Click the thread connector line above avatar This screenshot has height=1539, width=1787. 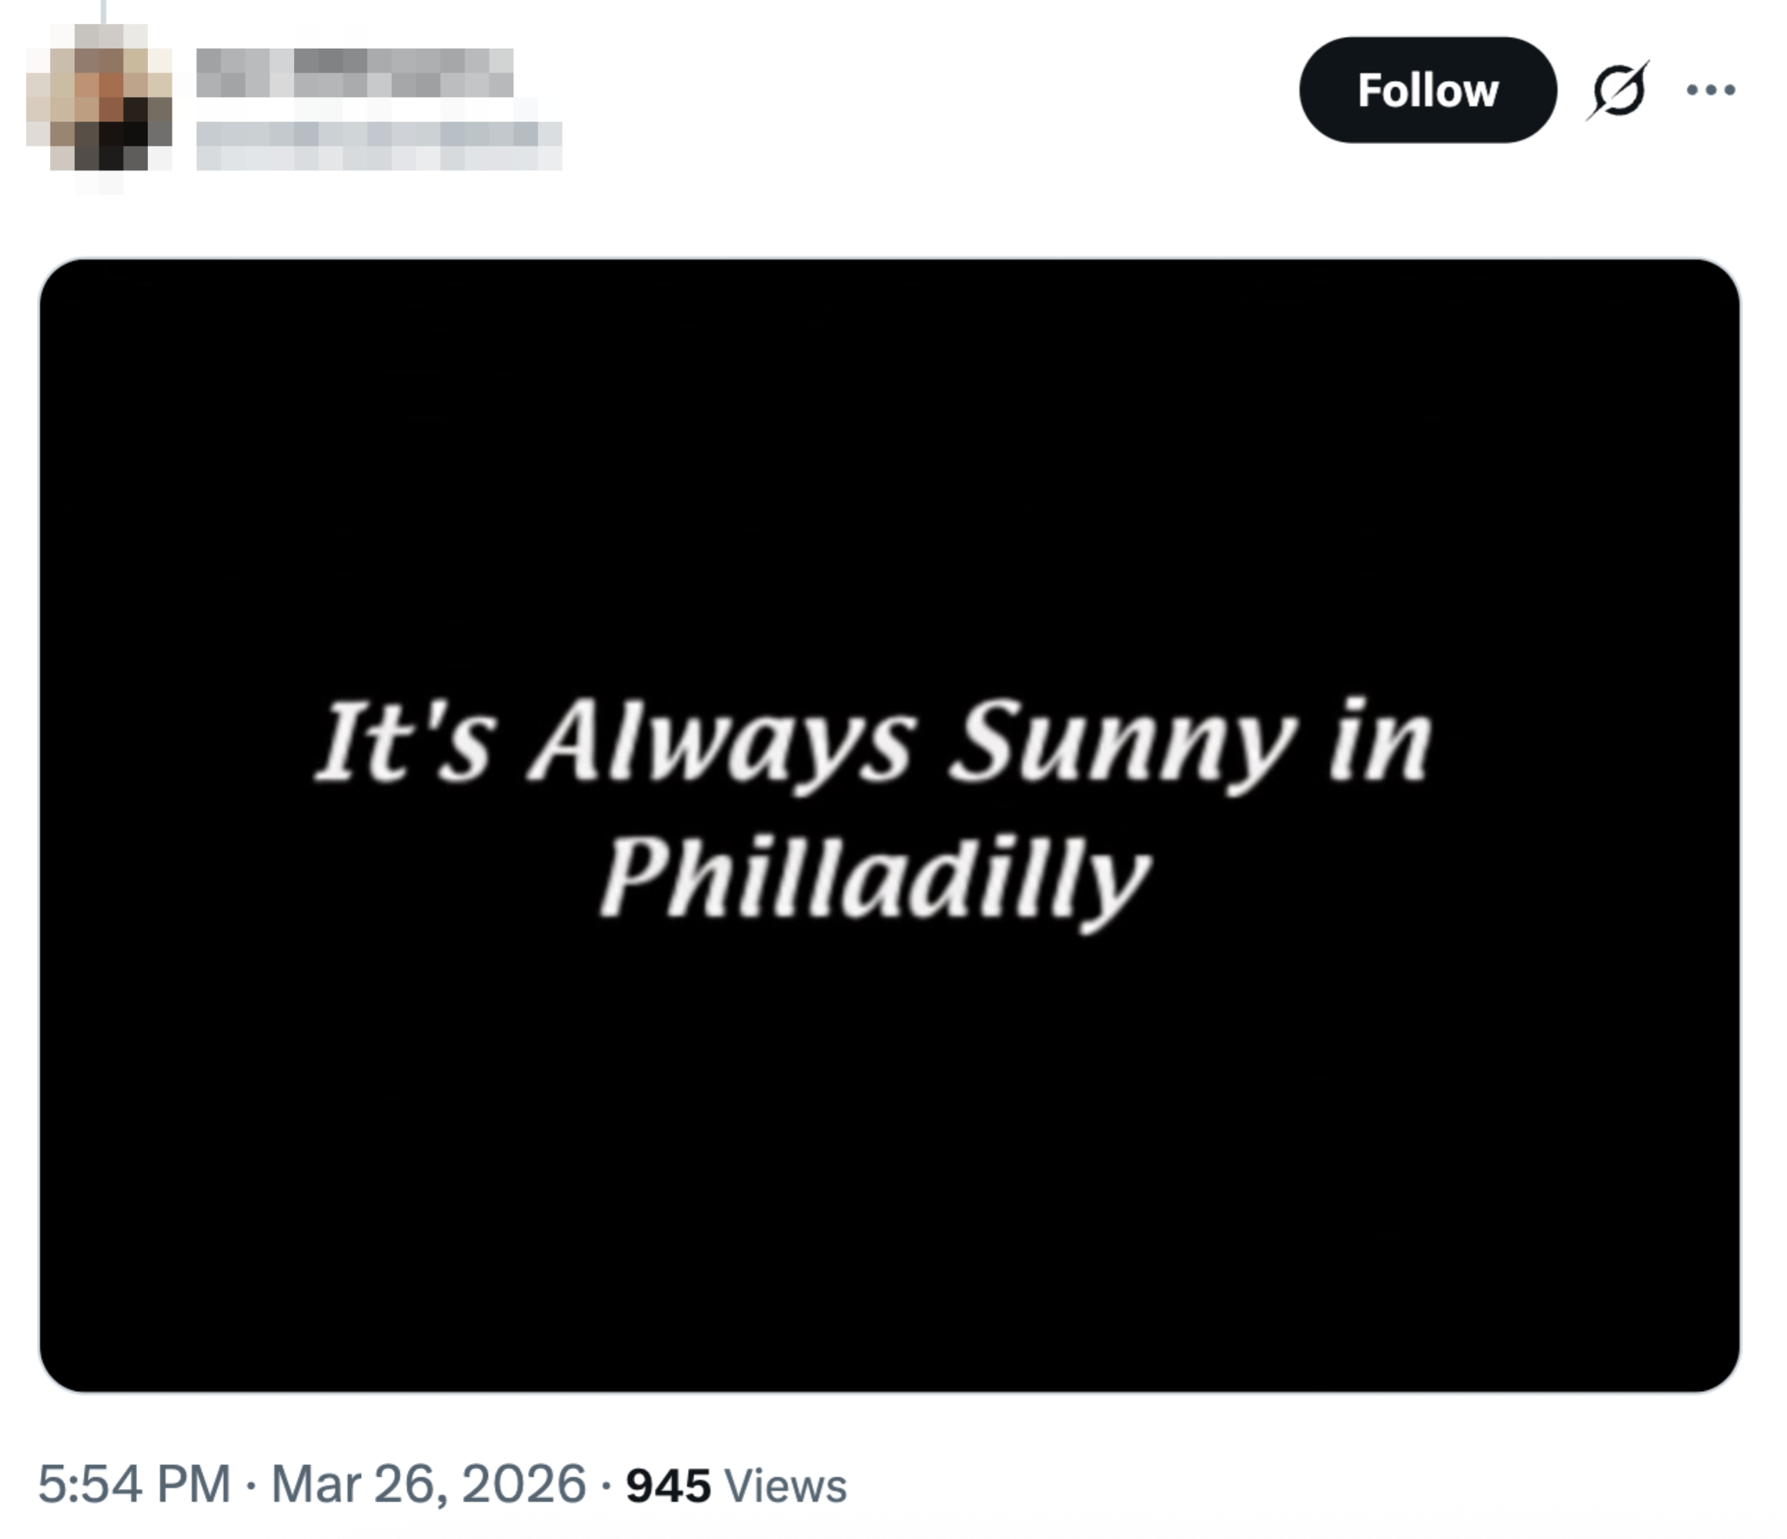pyautogui.click(x=103, y=10)
